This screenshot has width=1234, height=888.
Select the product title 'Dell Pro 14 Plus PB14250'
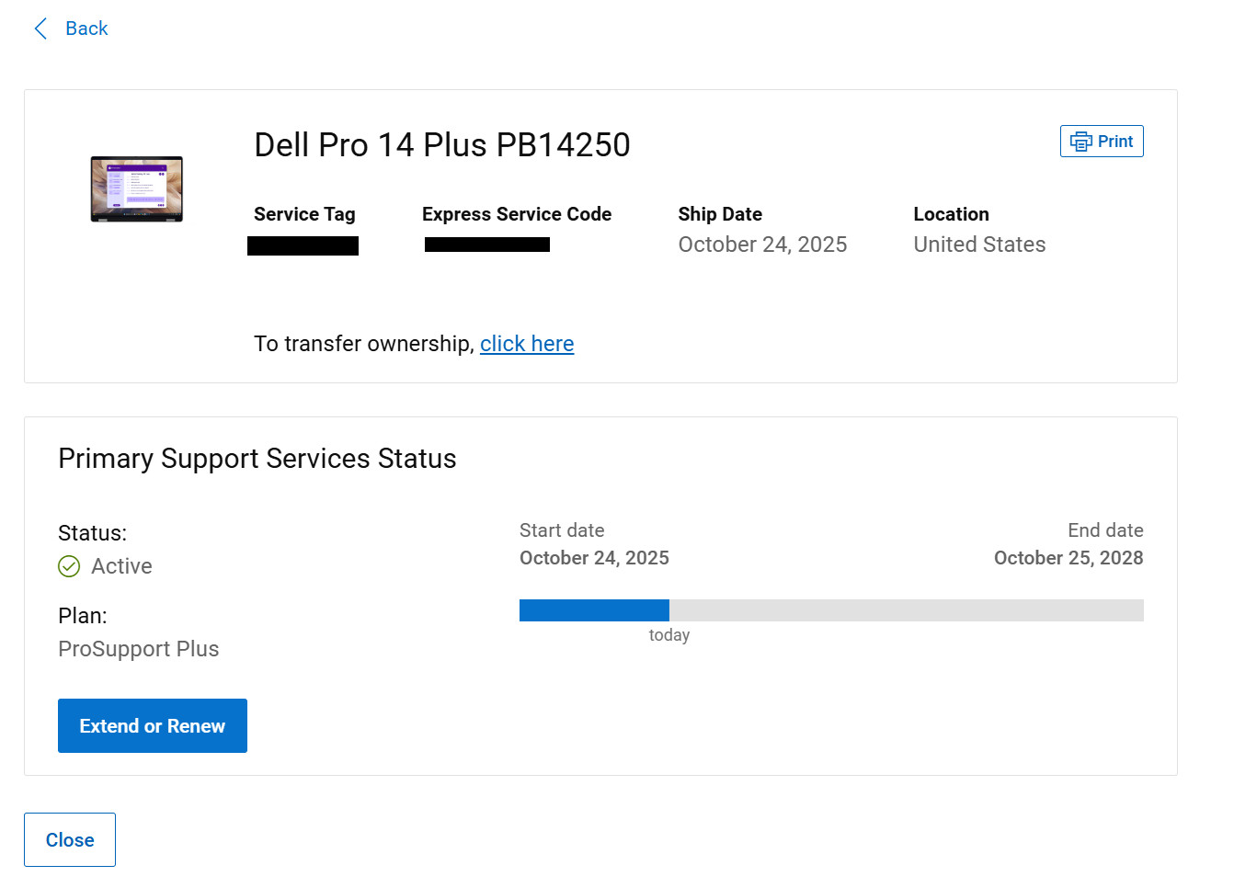pos(442,145)
